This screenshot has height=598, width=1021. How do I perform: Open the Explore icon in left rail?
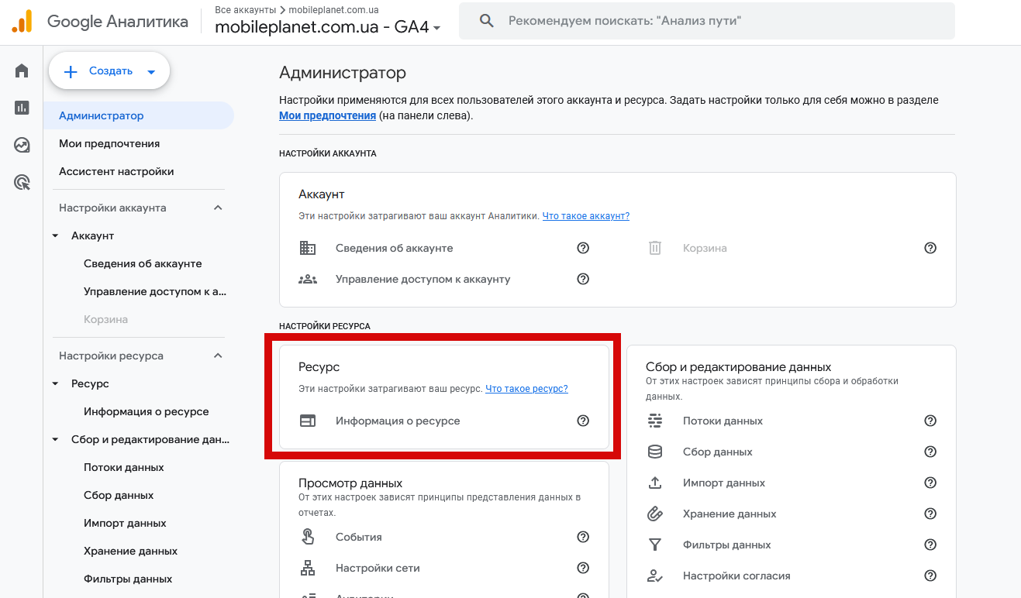[22, 145]
